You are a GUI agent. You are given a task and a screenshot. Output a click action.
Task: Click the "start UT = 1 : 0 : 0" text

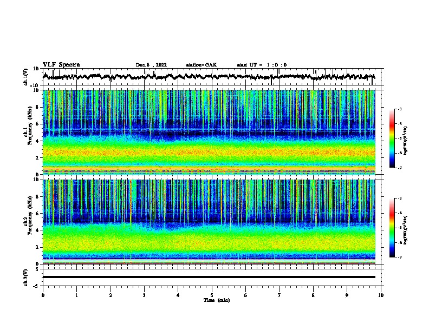point(262,65)
